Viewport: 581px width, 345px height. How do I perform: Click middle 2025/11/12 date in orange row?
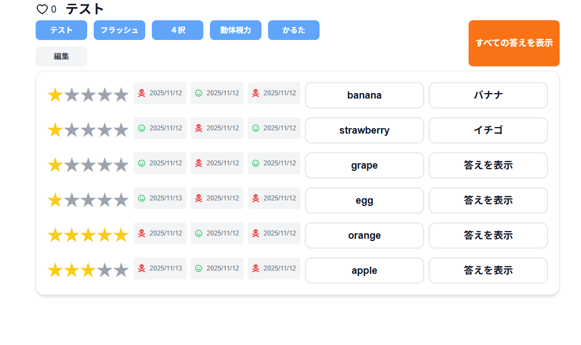[223, 233]
